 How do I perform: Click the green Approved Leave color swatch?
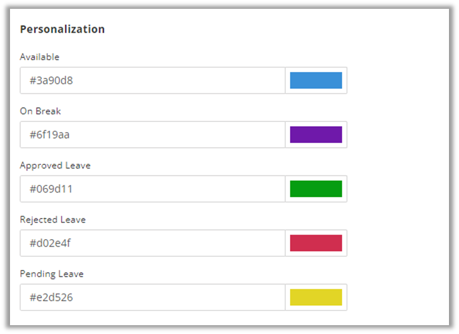pyautogui.click(x=316, y=189)
